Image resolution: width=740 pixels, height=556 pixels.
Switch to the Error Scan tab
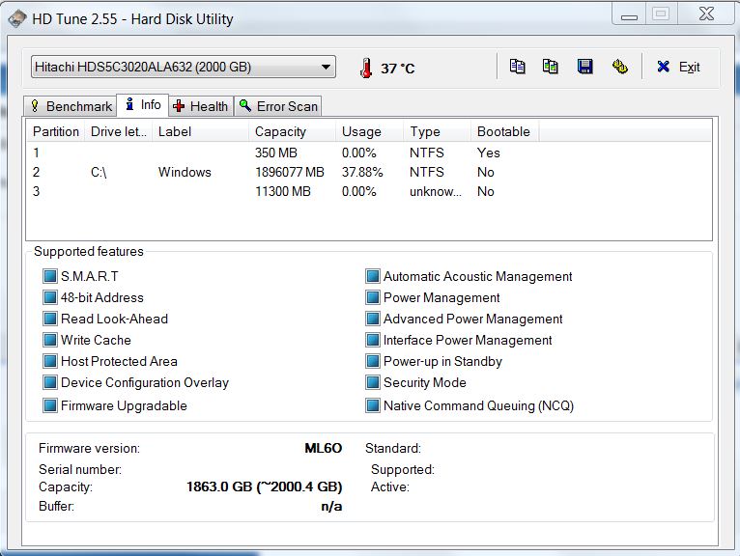278,106
